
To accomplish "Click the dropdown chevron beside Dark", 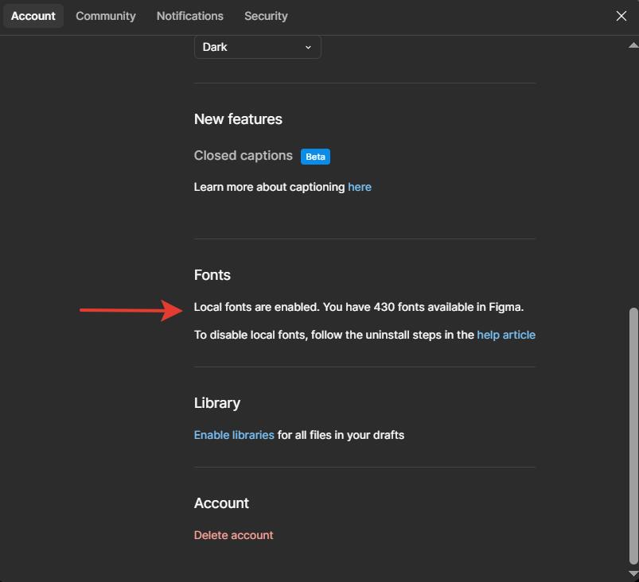I will [308, 47].
